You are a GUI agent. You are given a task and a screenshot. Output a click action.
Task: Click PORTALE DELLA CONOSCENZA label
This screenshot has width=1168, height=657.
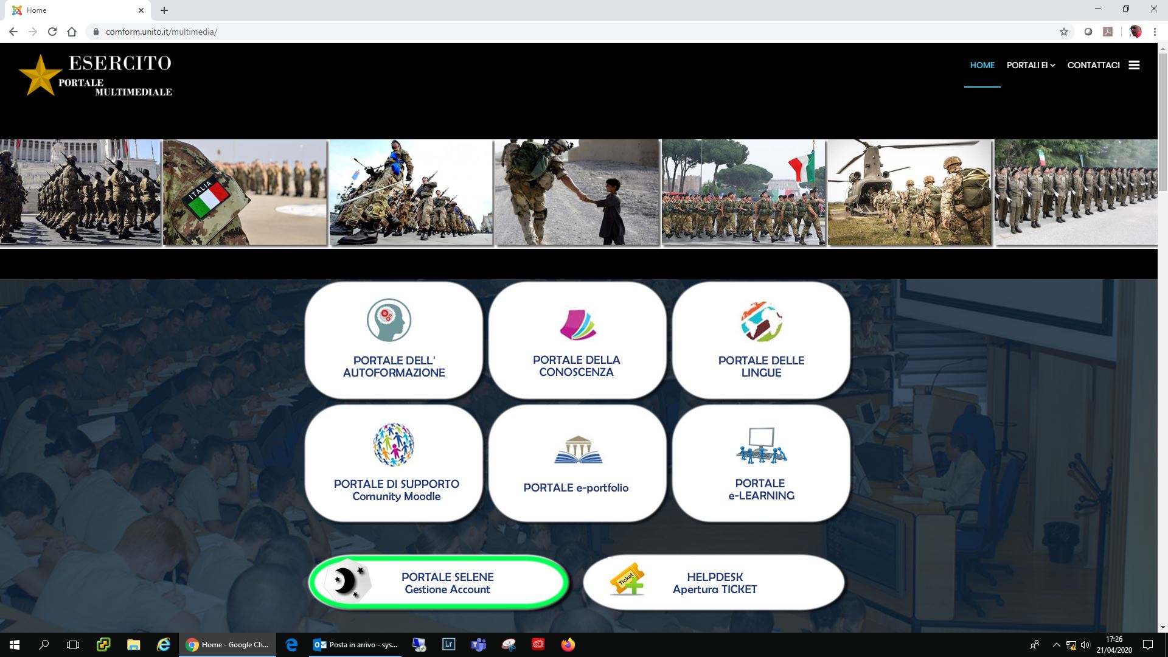(577, 366)
